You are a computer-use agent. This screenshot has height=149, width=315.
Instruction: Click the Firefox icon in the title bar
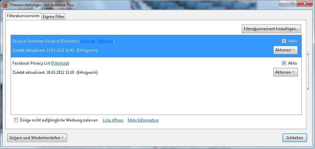click(x=5, y=5)
